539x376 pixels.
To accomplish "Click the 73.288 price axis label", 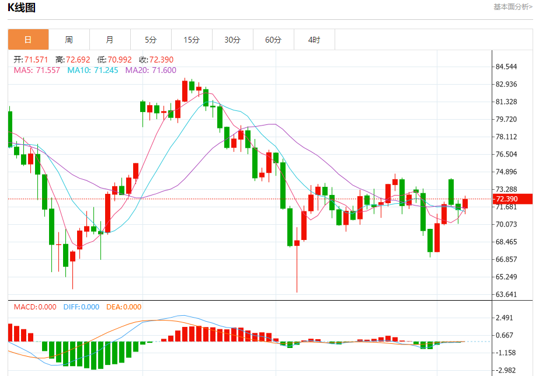I will [x=506, y=189].
